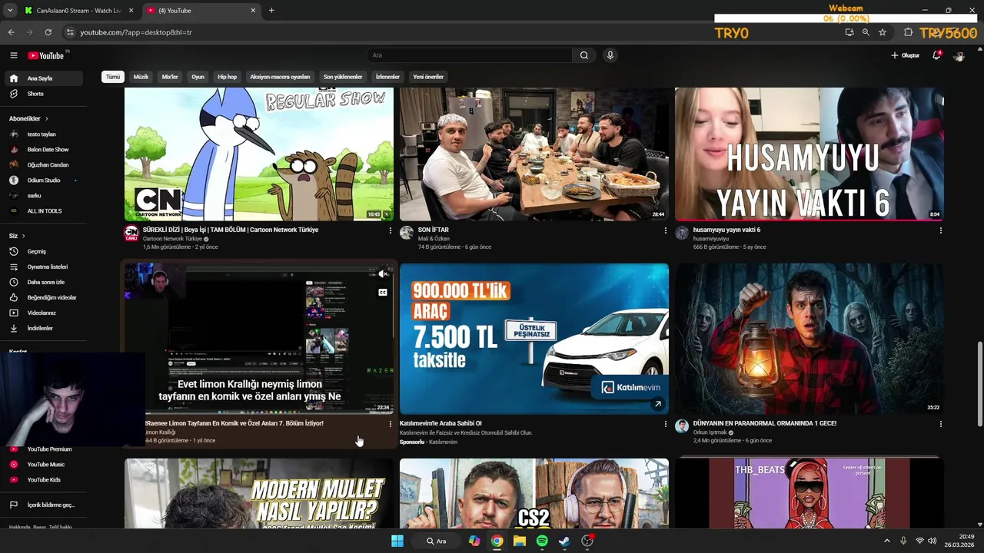Toggle captions on the video preview
The width and height of the screenshot is (984, 553).
point(383,293)
